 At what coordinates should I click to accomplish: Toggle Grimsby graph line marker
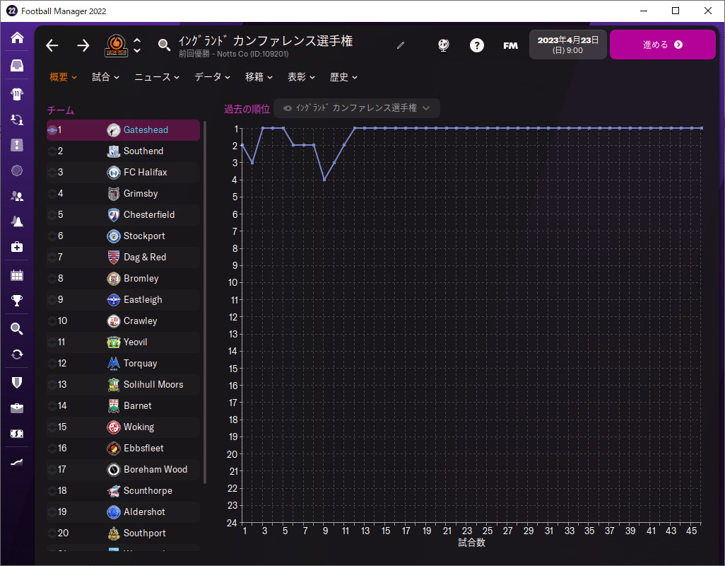(52, 193)
